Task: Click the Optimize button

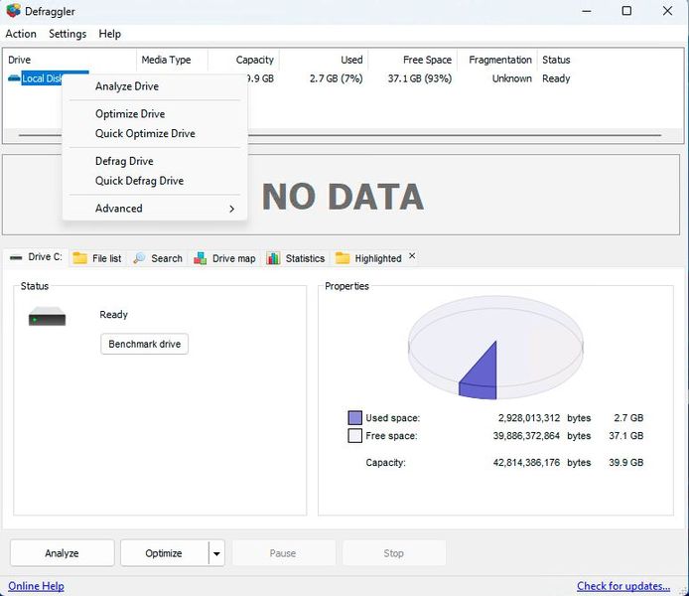Action: [x=164, y=553]
